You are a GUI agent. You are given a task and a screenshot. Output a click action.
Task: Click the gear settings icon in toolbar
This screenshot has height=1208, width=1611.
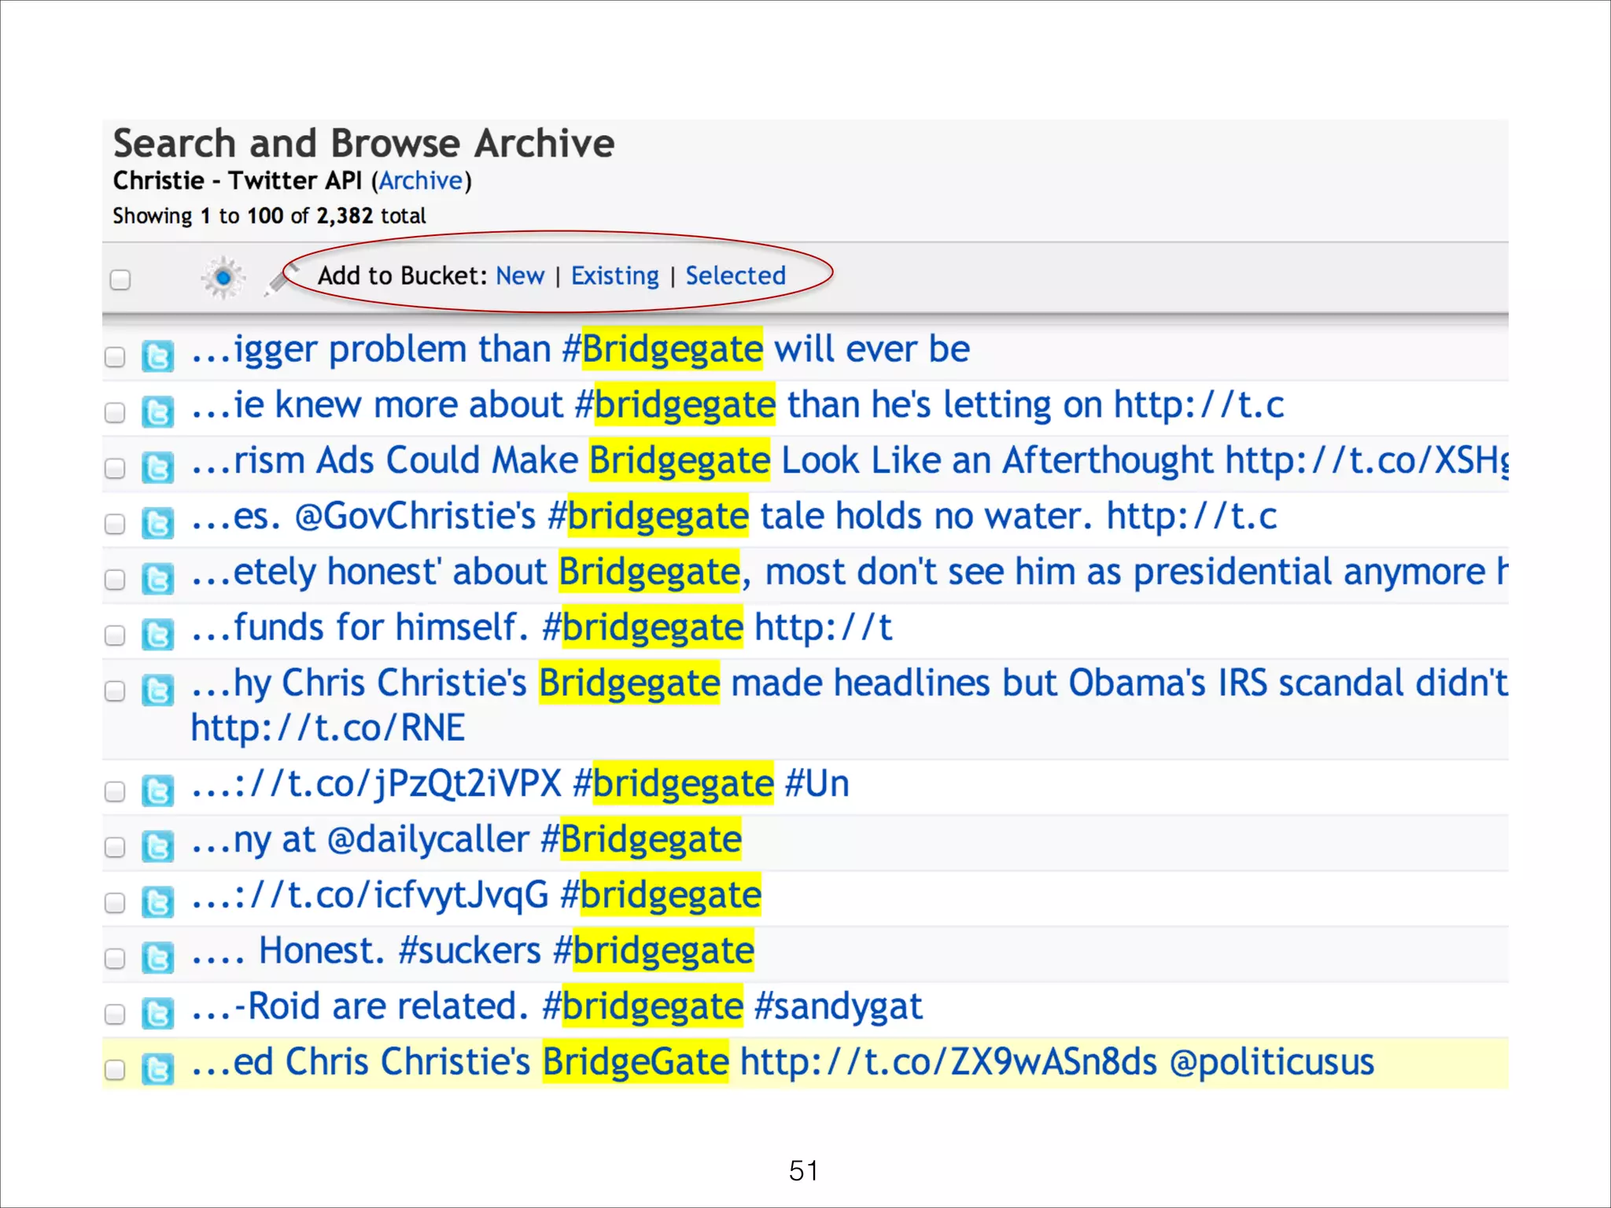tap(223, 278)
